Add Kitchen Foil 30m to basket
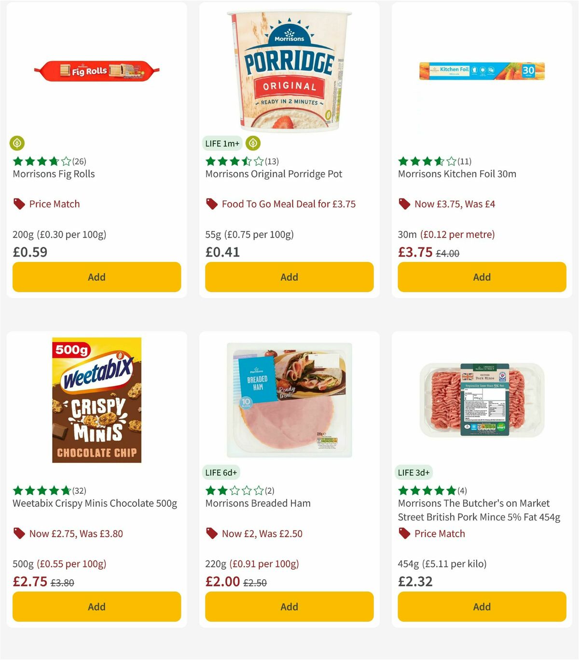The image size is (579, 660). pos(481,277)
